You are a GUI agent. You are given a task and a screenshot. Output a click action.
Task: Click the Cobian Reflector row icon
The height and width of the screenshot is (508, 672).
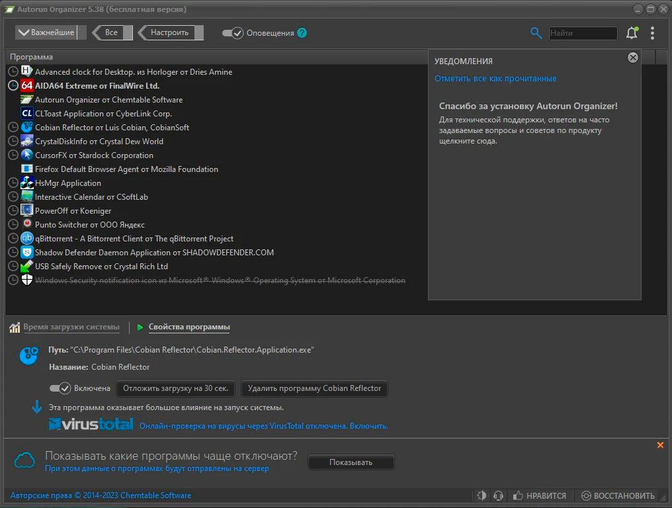coord(27,127)
